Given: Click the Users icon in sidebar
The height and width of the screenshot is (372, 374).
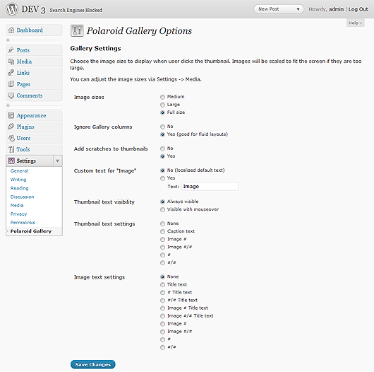Looking at the screenshot, I should point(11,138).
